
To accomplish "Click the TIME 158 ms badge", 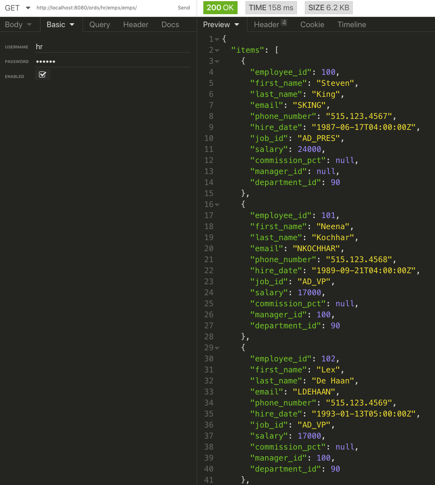I will click(x=271, y=8).
